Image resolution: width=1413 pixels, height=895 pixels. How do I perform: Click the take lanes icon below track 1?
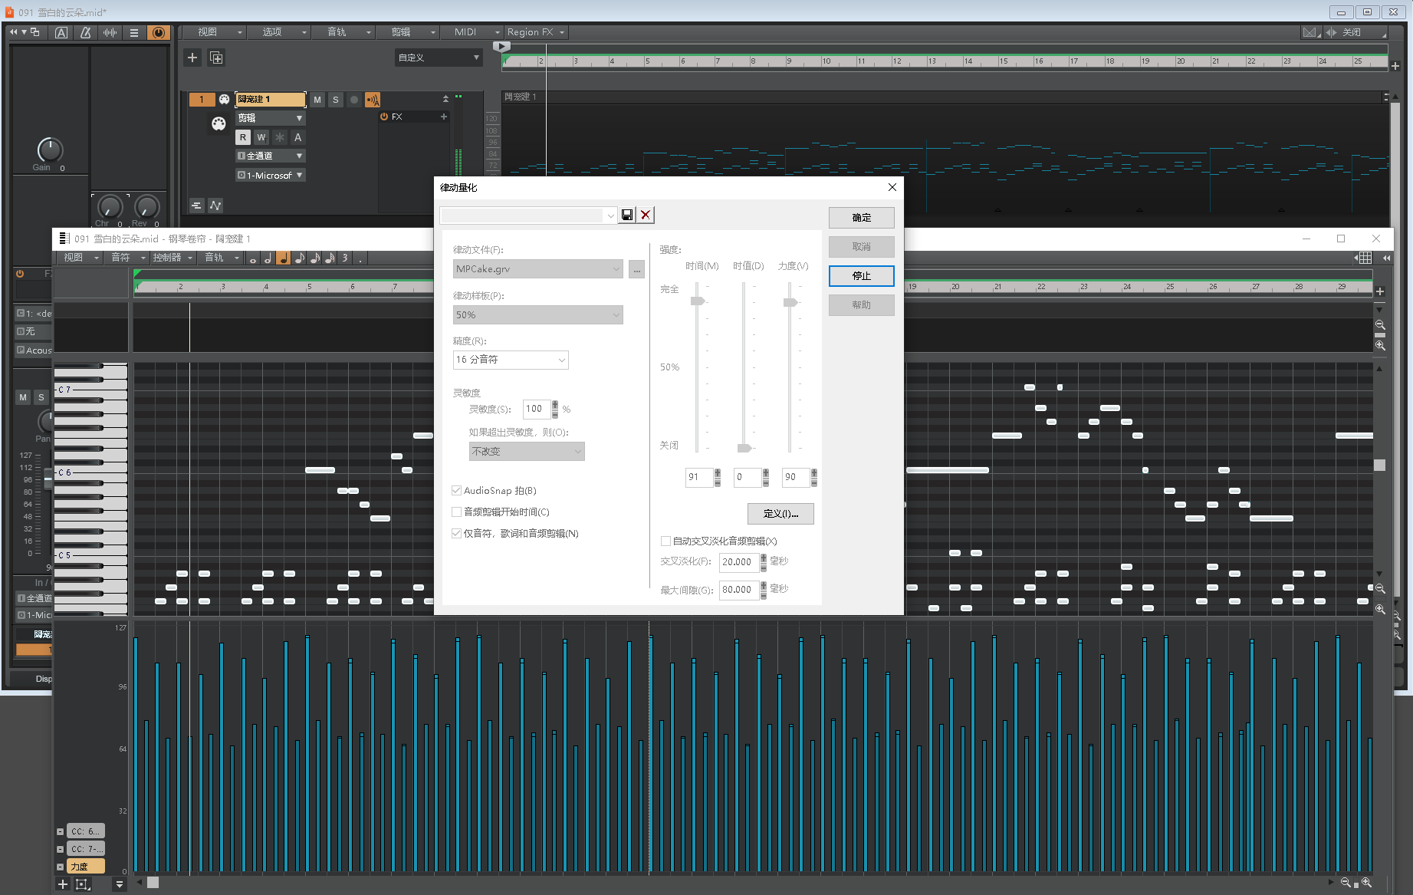point(196,206)
